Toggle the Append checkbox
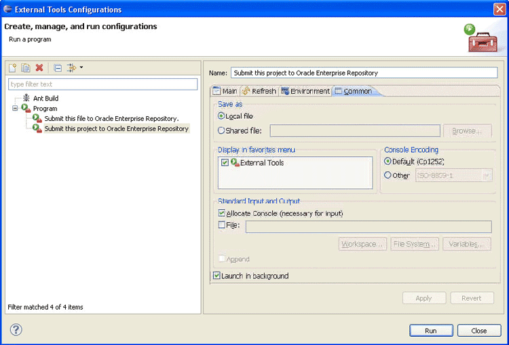This screenshot has width=509, height=345. coord(222,259)
